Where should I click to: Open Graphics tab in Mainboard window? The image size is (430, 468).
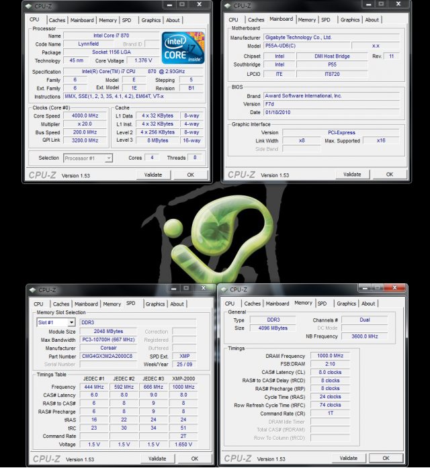click(350, 19)
